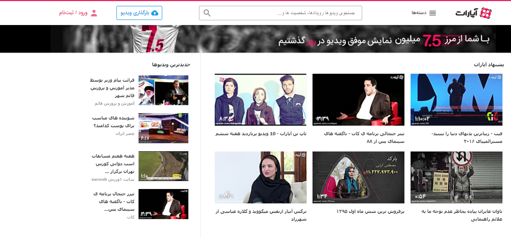Open the دسته‌ها hamburger menu icon
The height and width of the screenshot is (238, 511).
(x=432, y=13)
